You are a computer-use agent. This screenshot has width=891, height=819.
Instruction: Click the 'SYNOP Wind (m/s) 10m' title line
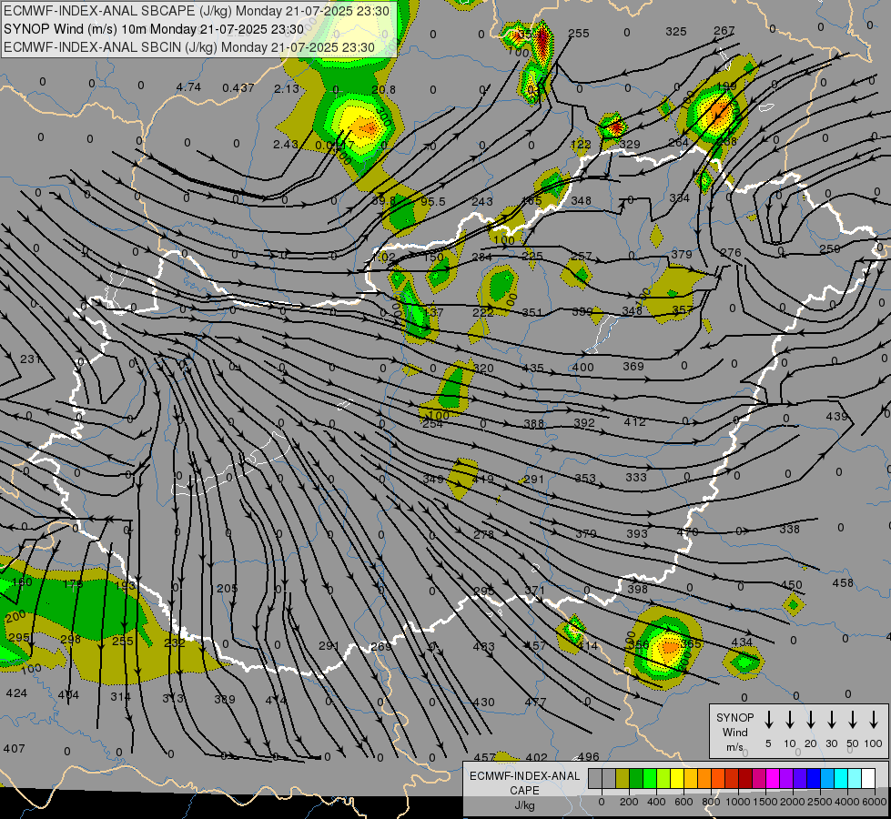(x=154, y=29)
